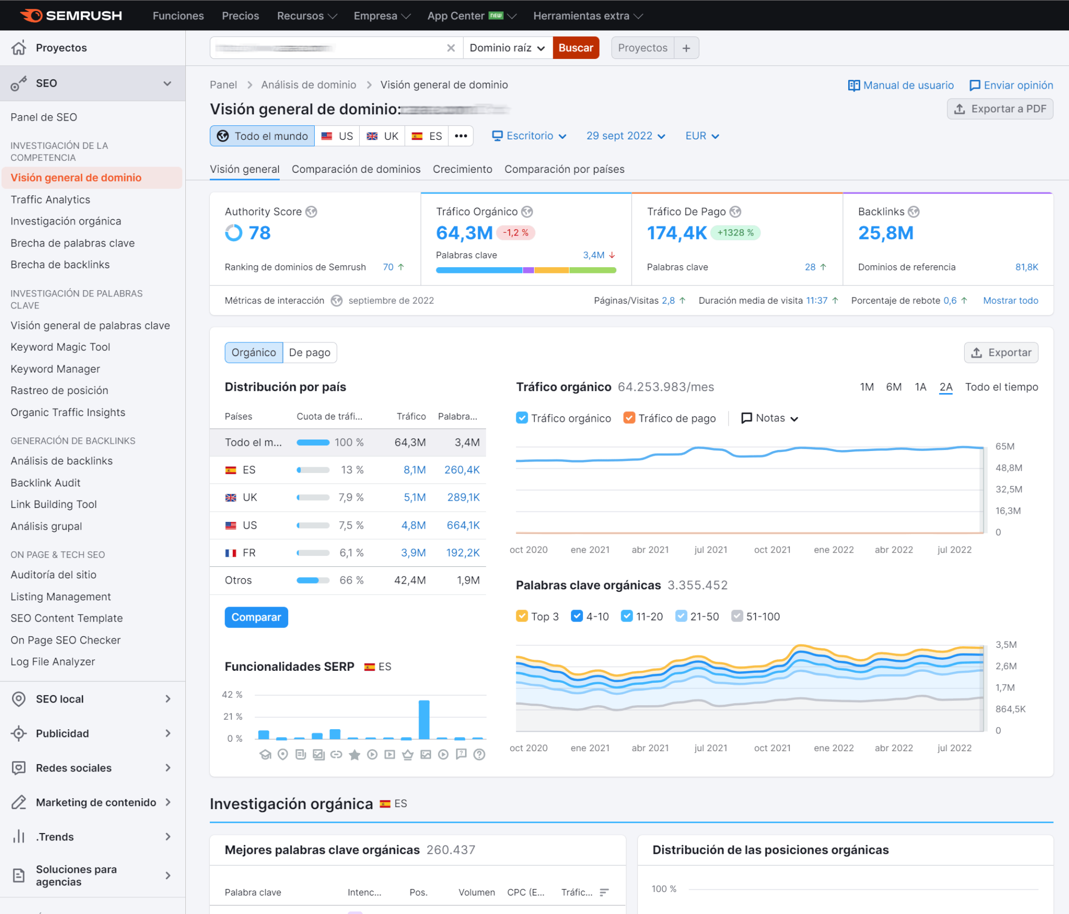Screen dimensions: 1069x914
Task: Toggle the Top 3 keywords checkbox
Action: click(521, 616)
